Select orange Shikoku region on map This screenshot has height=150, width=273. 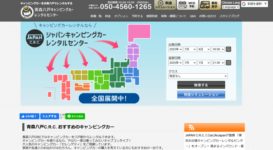[x=82, y=87]
